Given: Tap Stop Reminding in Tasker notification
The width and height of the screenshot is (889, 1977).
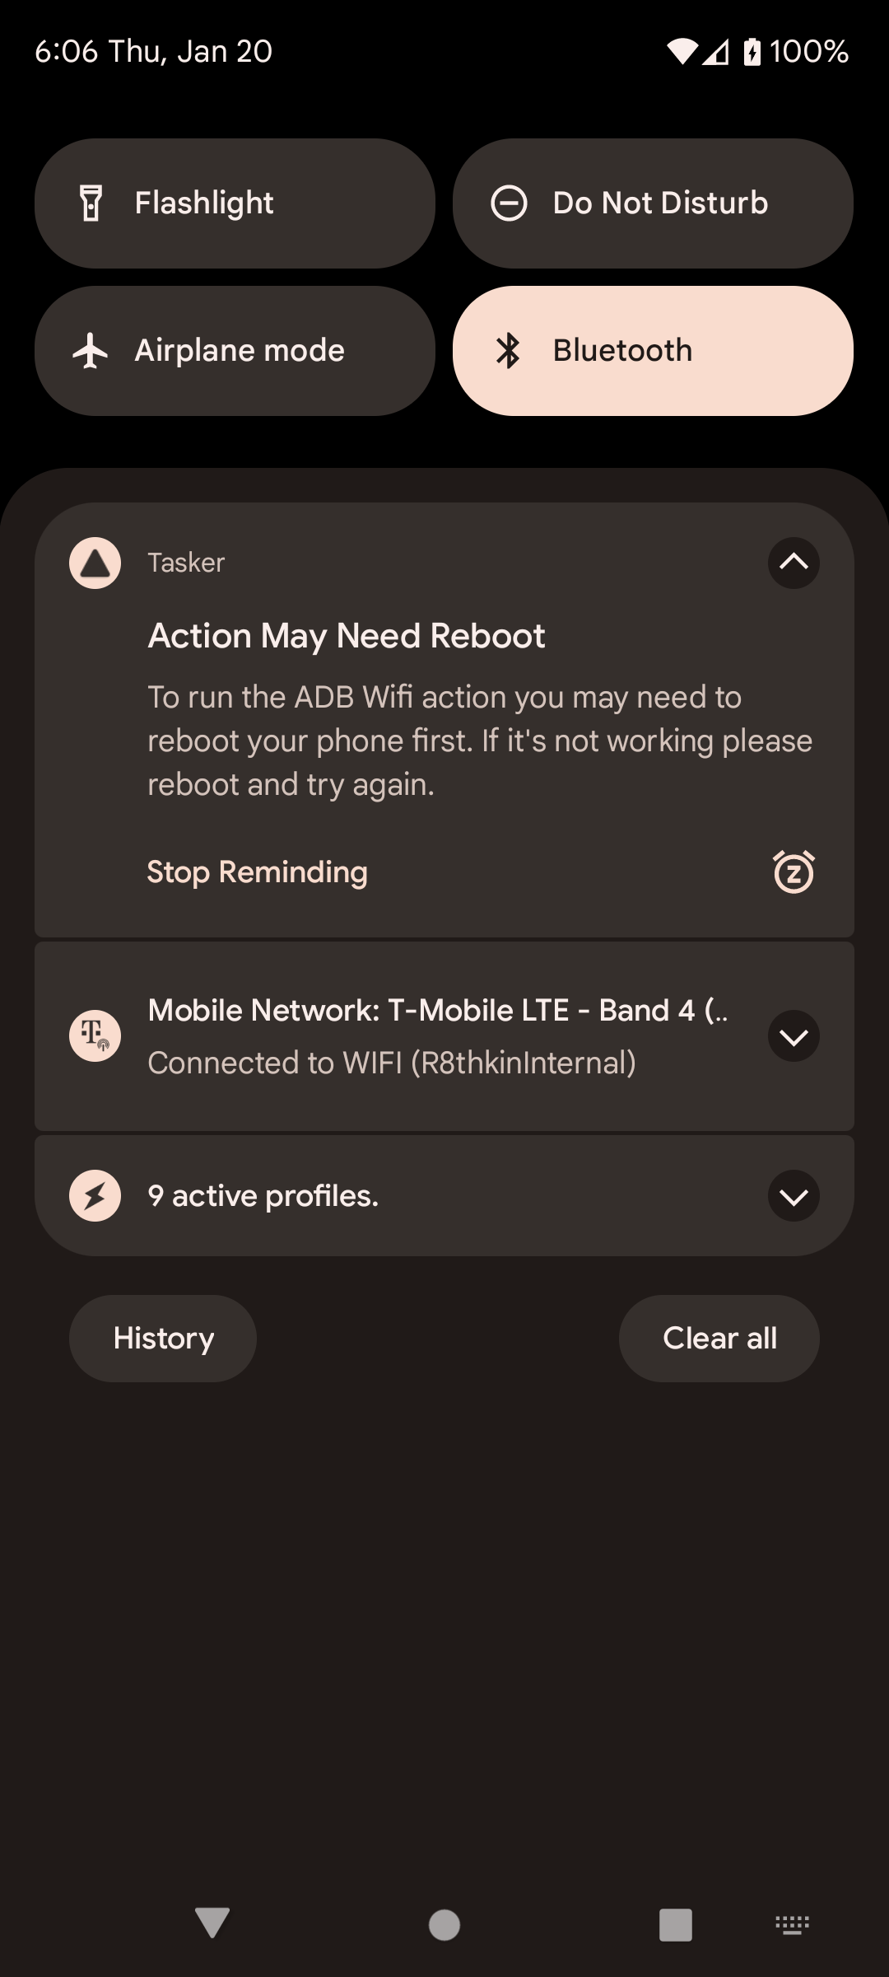Looking at the screenshot, I should [x=257, y=872].
